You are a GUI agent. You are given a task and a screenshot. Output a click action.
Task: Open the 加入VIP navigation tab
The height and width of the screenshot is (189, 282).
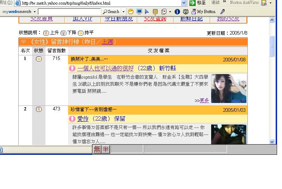[82, 19]
